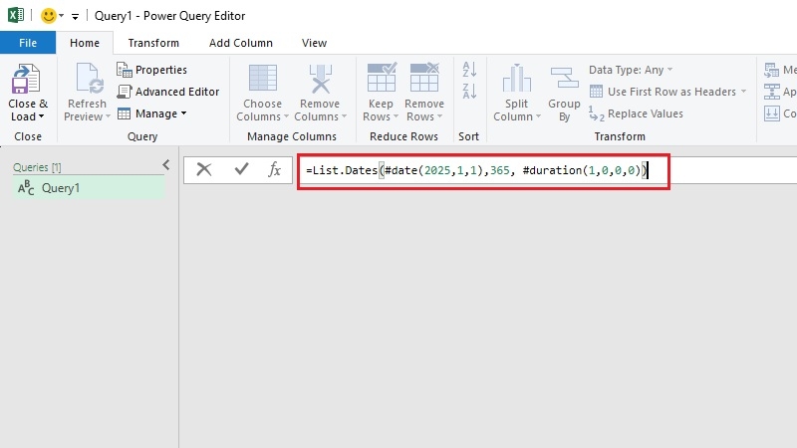
Task: Click the Split Column icon
Action: point(516,79)
